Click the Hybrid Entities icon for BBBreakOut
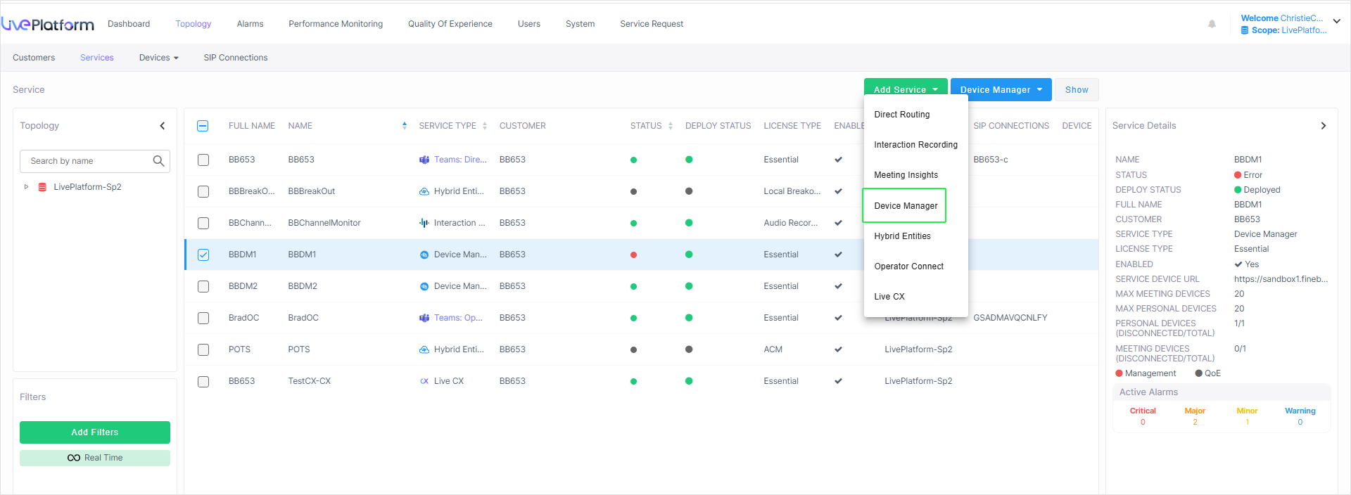This screenshot has width=1351, height=495. click(424, 191)
